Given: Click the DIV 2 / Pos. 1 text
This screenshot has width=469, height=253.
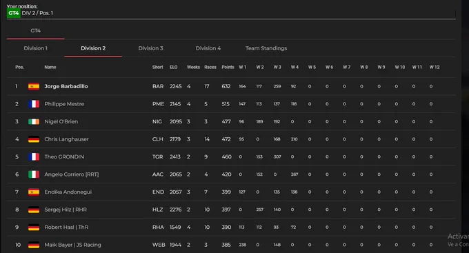Looking at the screenshot, I should pos(37,13).
